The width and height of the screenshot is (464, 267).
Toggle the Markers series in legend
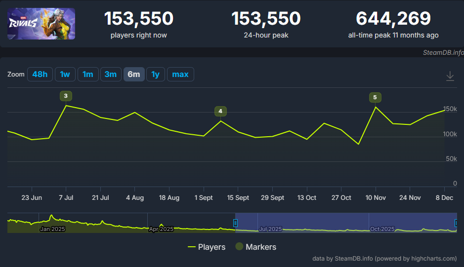[x=256, y=247]
